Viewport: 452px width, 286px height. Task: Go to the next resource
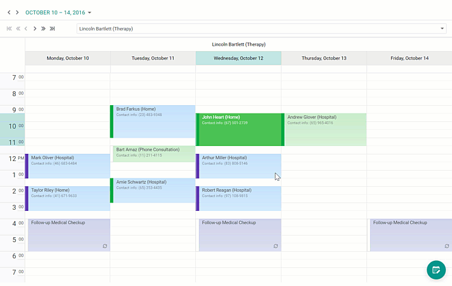tap(35, 28)
